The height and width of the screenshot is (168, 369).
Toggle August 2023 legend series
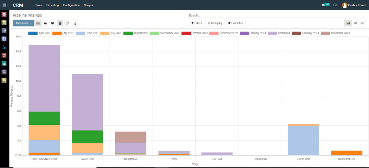[135, 33]
